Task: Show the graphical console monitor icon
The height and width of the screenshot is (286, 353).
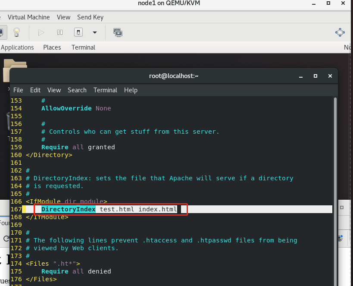Action: (x=2, y=32)
